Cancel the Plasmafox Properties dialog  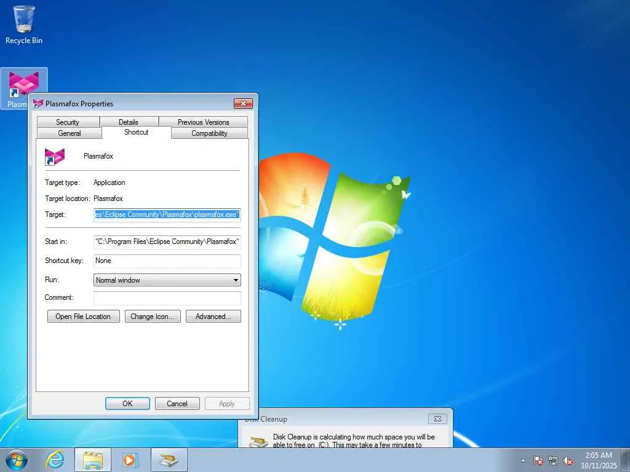tap(177, 403)
